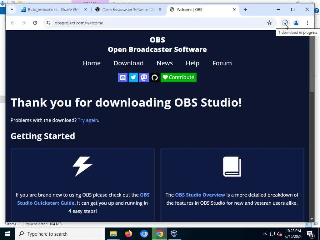320x240 pixels.
Task: Open the GitHub icon link
Action: [x=154, y=77]
